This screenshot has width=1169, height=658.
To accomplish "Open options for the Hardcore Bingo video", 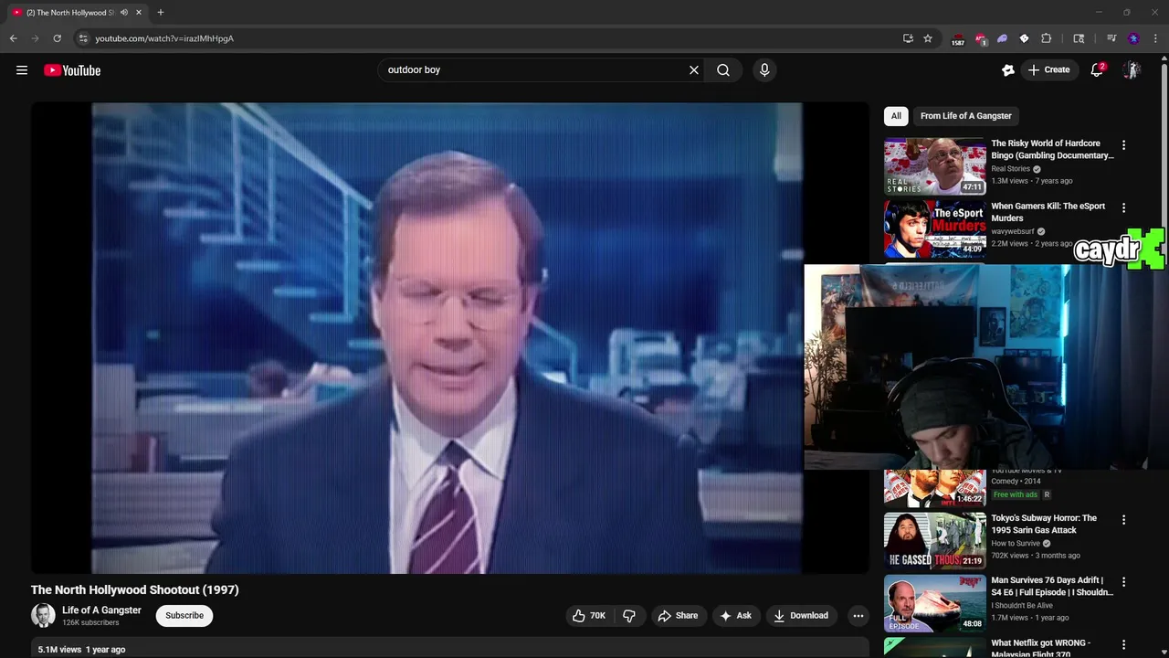I will [1123, 145].
